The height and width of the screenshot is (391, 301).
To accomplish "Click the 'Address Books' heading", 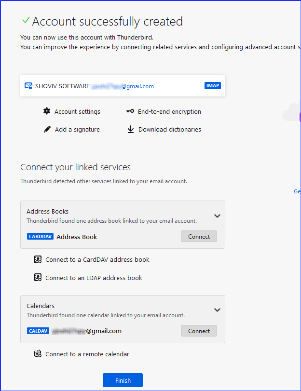I will (x=47, y=211).
